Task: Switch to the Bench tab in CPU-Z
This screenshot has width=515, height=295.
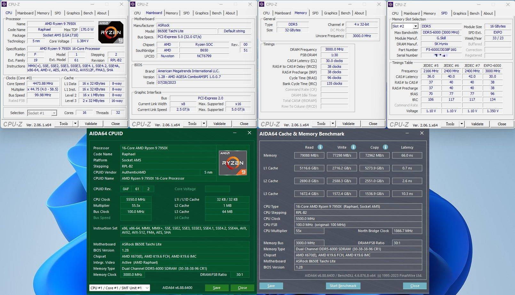Action: coord(88,13)
